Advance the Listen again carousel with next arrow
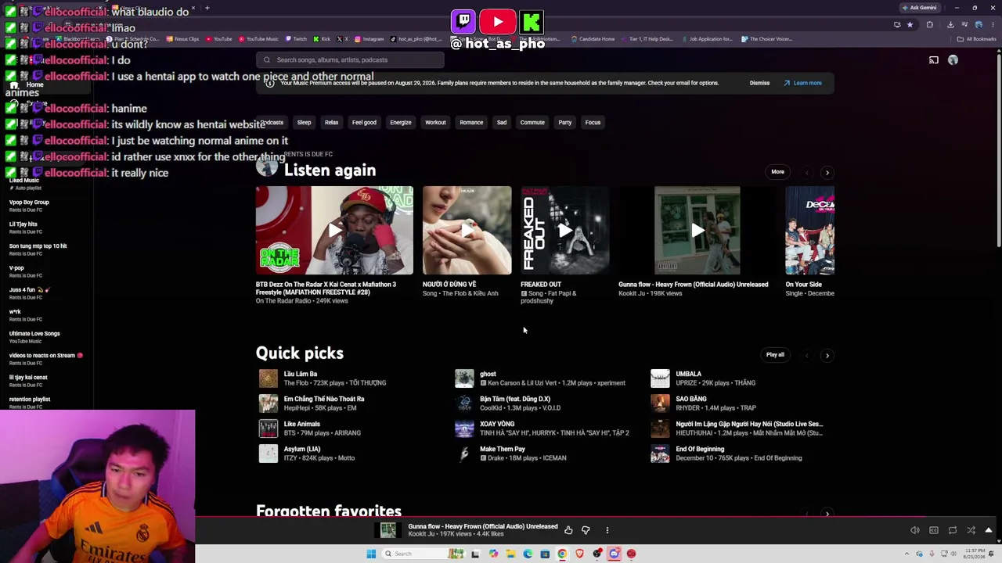1002x563 pixels. click(827, 172)
